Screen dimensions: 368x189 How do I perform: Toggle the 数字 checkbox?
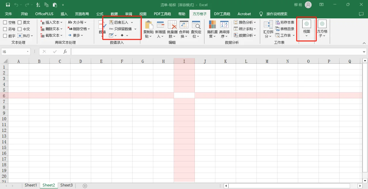click(x=5, y=36)
